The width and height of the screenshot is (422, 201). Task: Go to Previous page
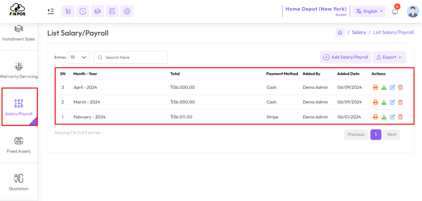[x=356, y=134]
